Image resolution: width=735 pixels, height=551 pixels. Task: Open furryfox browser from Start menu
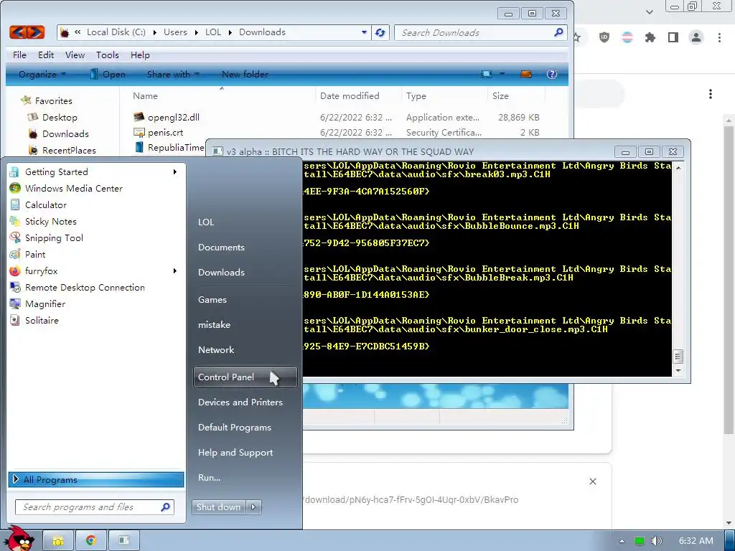pyautogui.click(x=41, y=270)
